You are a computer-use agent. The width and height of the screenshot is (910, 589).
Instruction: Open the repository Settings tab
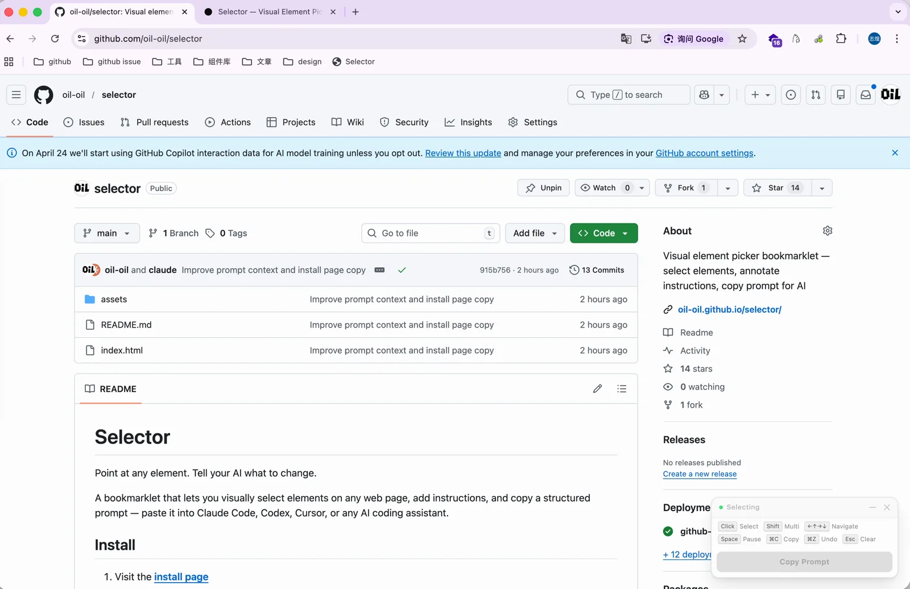coord(533,122)
